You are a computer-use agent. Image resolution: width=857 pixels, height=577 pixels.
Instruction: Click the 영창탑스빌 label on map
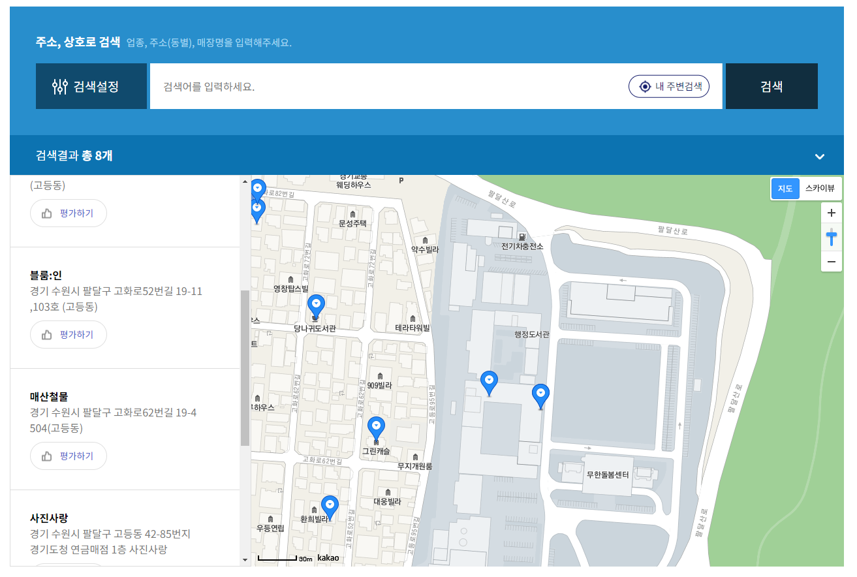[290, 288]
